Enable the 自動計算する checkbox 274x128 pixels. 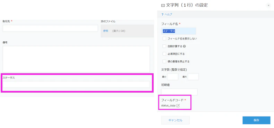click(x=164, y=46)
